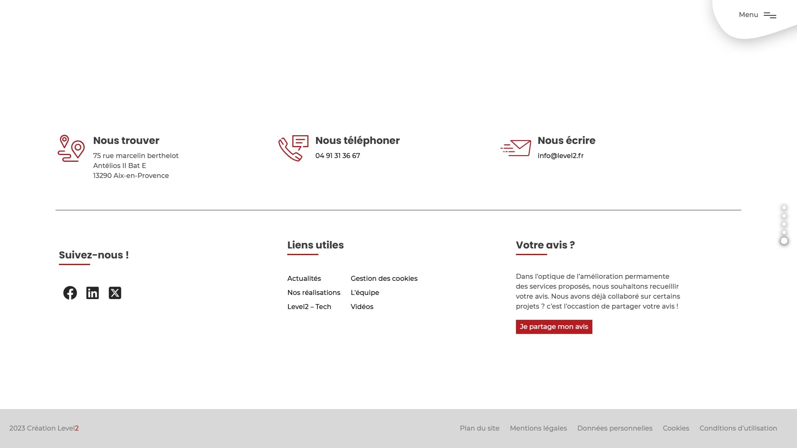Select the second section navigation dot
This screenshot has width=797, height=448.
784,216
